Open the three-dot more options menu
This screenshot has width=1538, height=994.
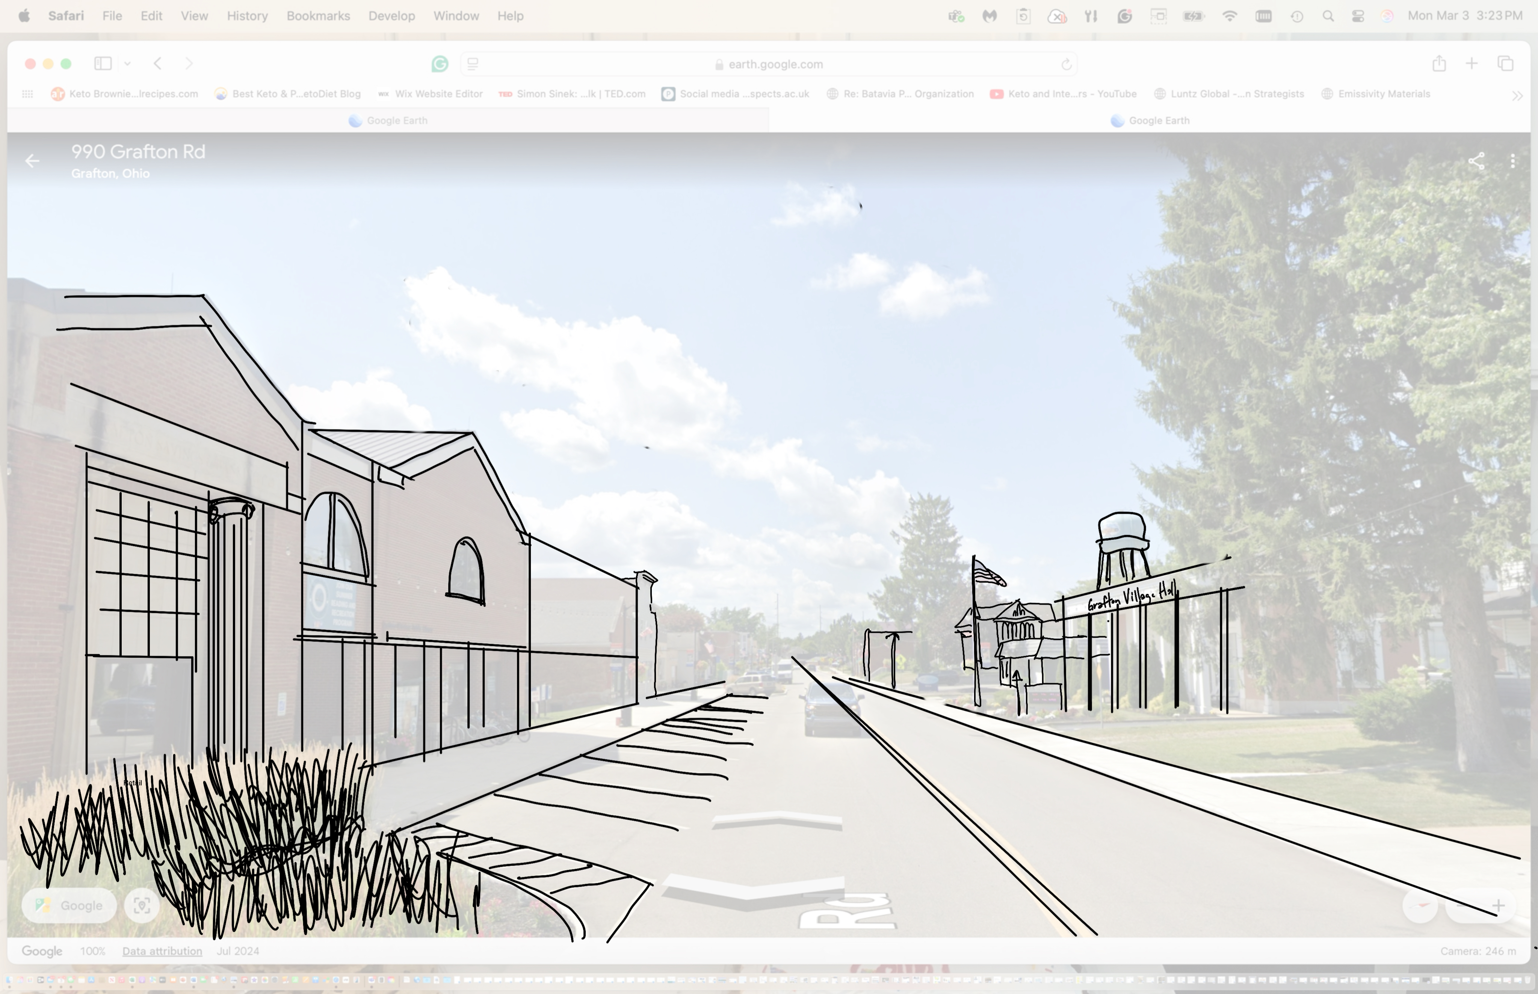(1513, 161)
